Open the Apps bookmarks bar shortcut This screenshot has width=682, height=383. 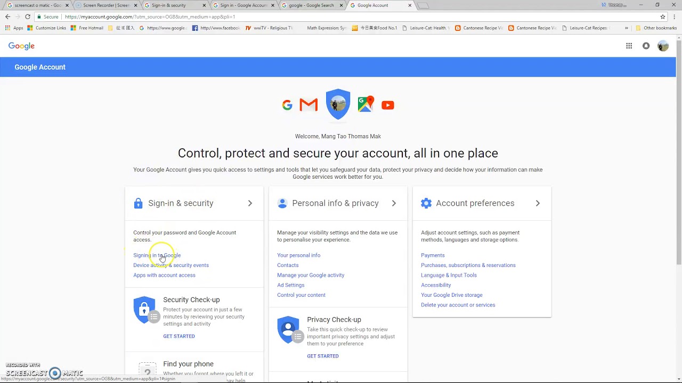pyautogui.click(x=14, y=28)
